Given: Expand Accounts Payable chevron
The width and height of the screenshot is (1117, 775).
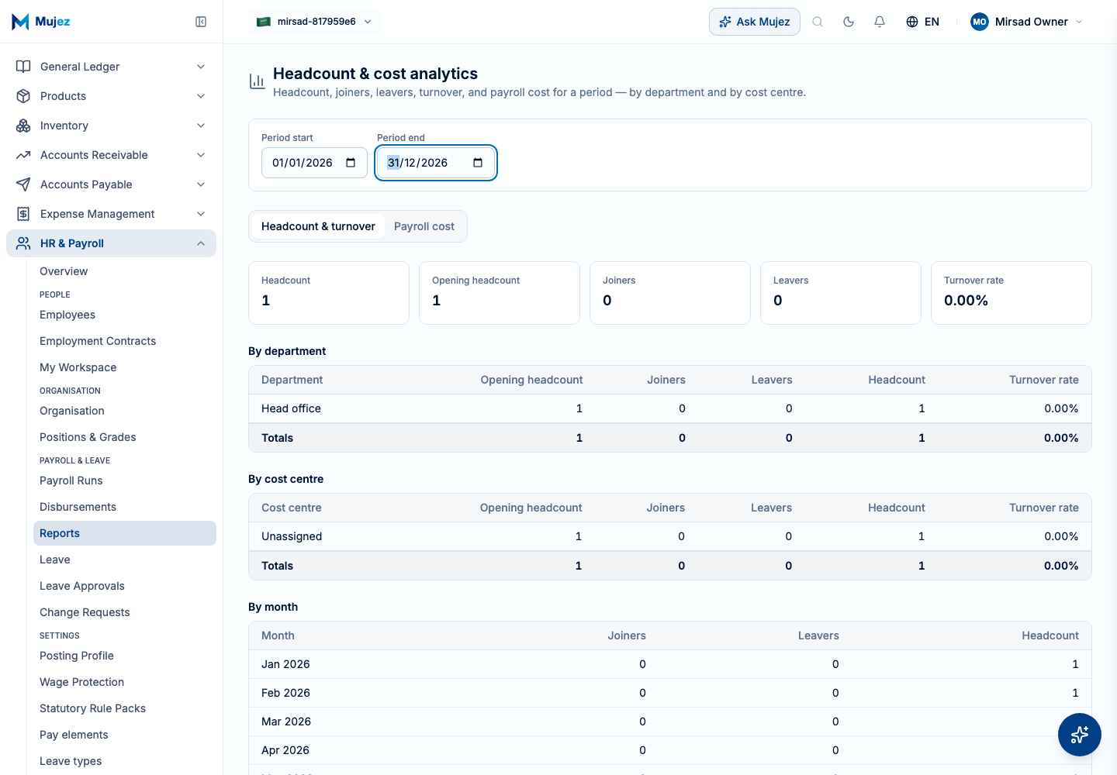Looking at the screenshot, I should click(201, 184).
